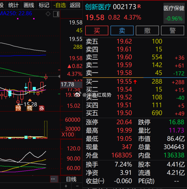
Task: Click the 创新医疗 stock name
Action: click(98, 7)
